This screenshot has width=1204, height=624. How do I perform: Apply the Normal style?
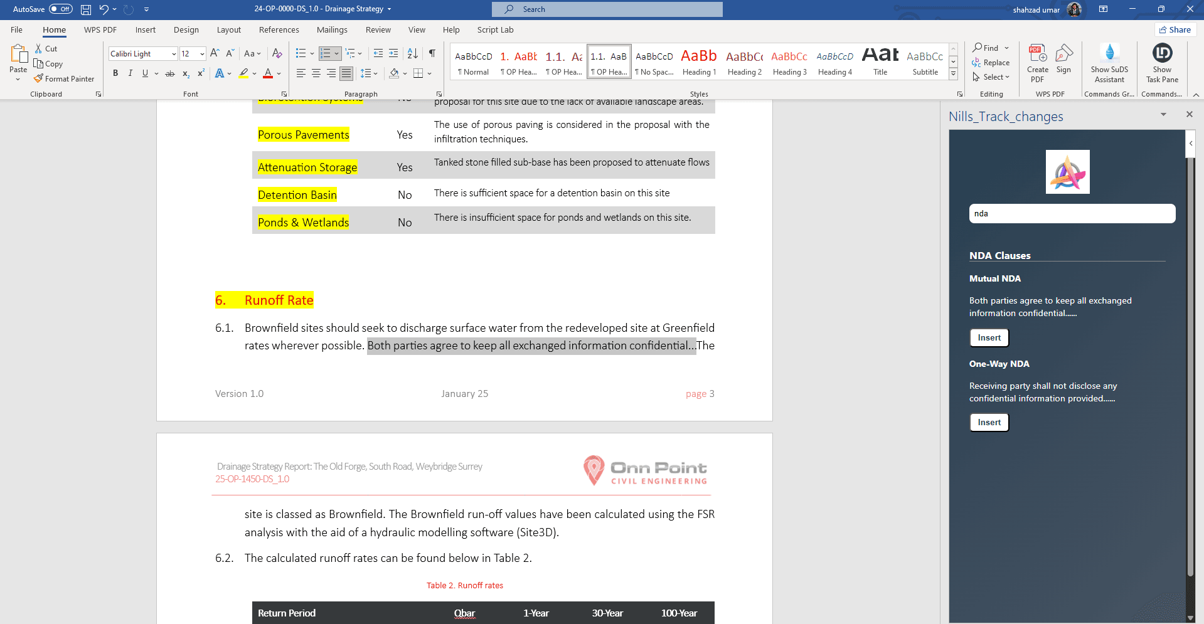(473, 61)
